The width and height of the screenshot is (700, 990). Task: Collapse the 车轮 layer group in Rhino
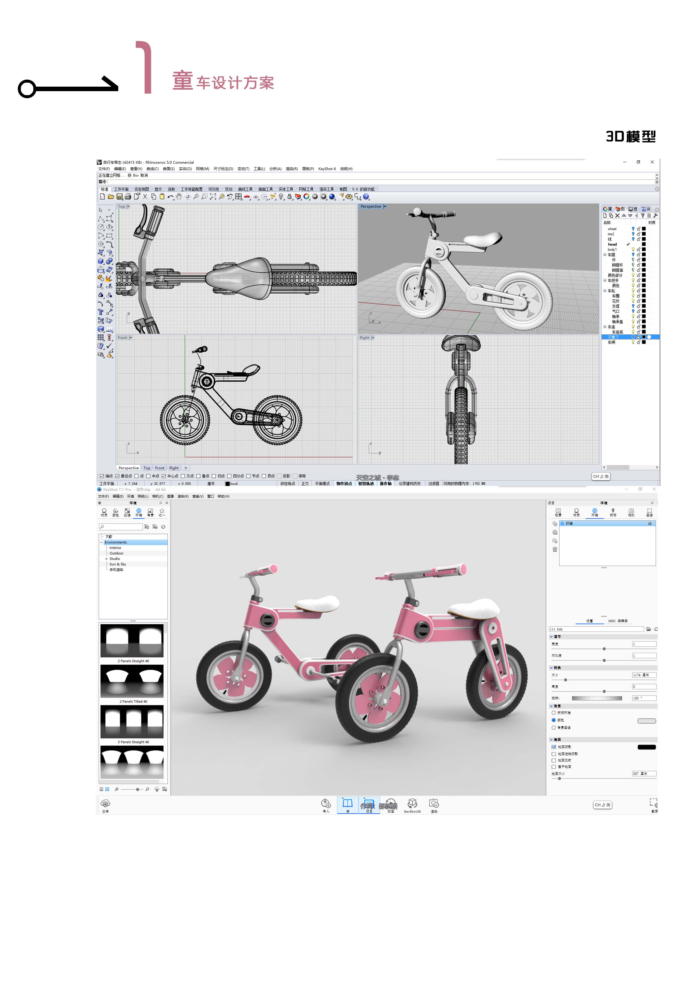click(x=605, y=291)
